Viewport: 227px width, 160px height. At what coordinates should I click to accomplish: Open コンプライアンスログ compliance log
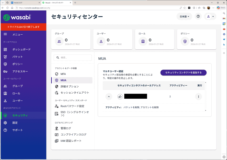(73, 134)
